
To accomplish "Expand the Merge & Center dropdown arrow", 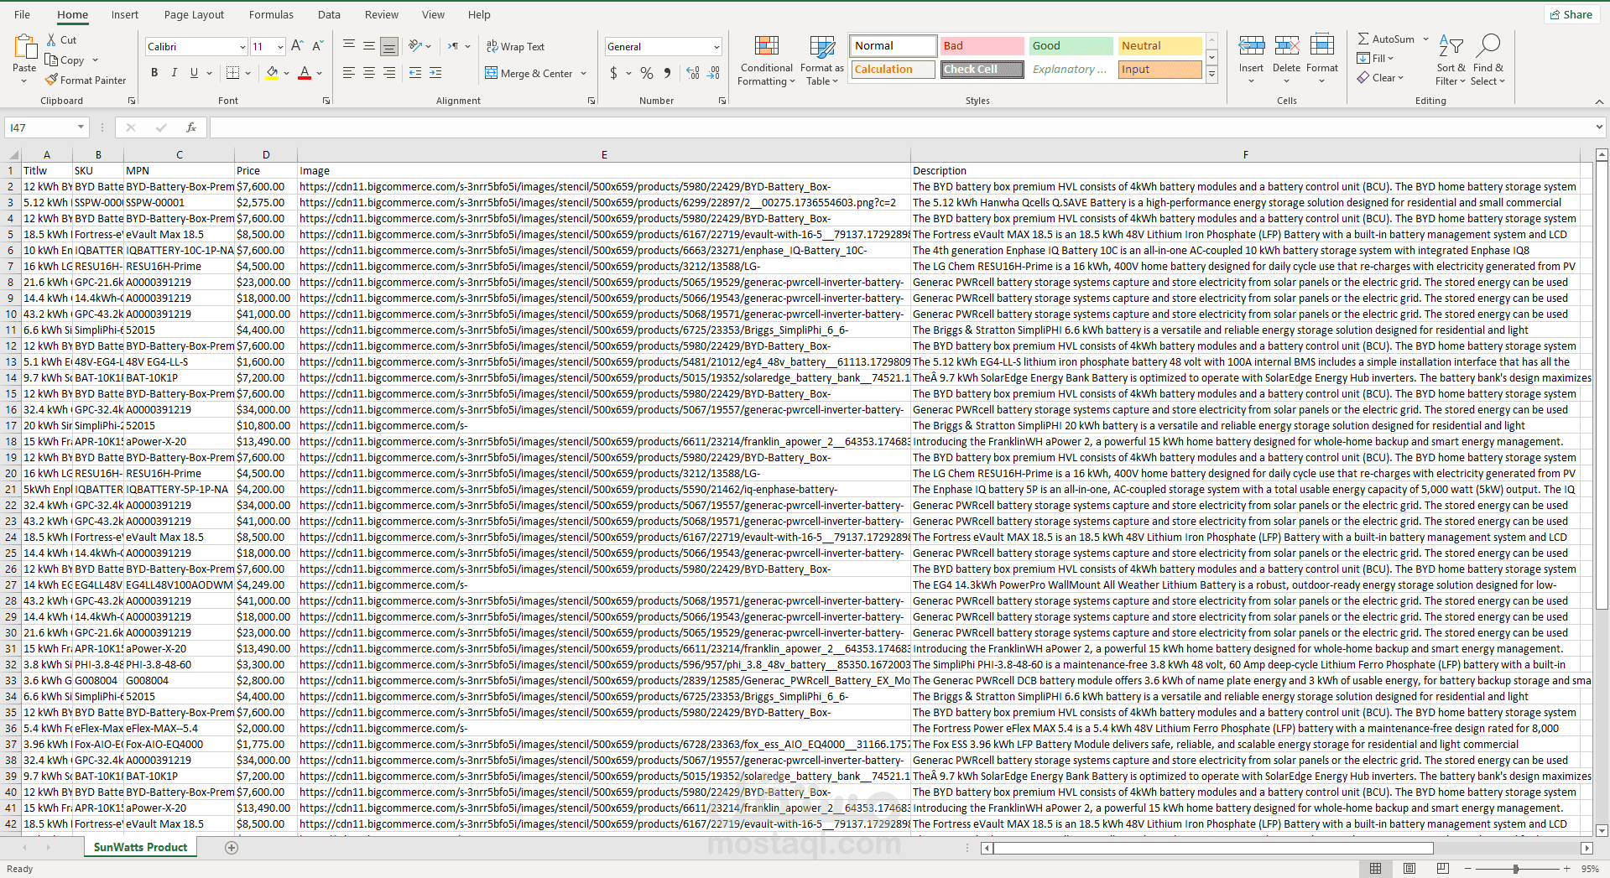I will point(583,74).
